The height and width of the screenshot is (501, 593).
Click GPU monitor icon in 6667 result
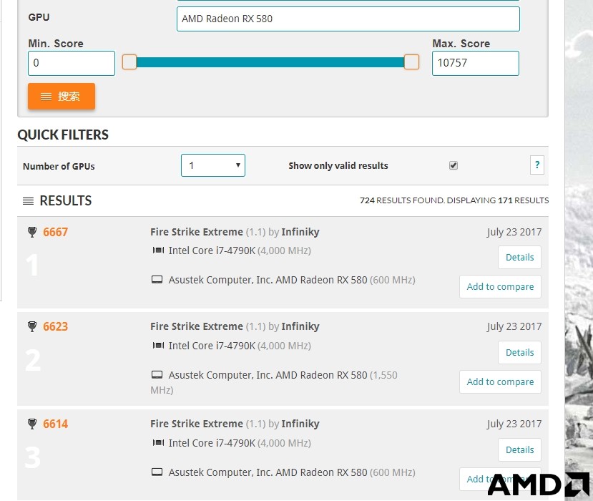point(157,280)
